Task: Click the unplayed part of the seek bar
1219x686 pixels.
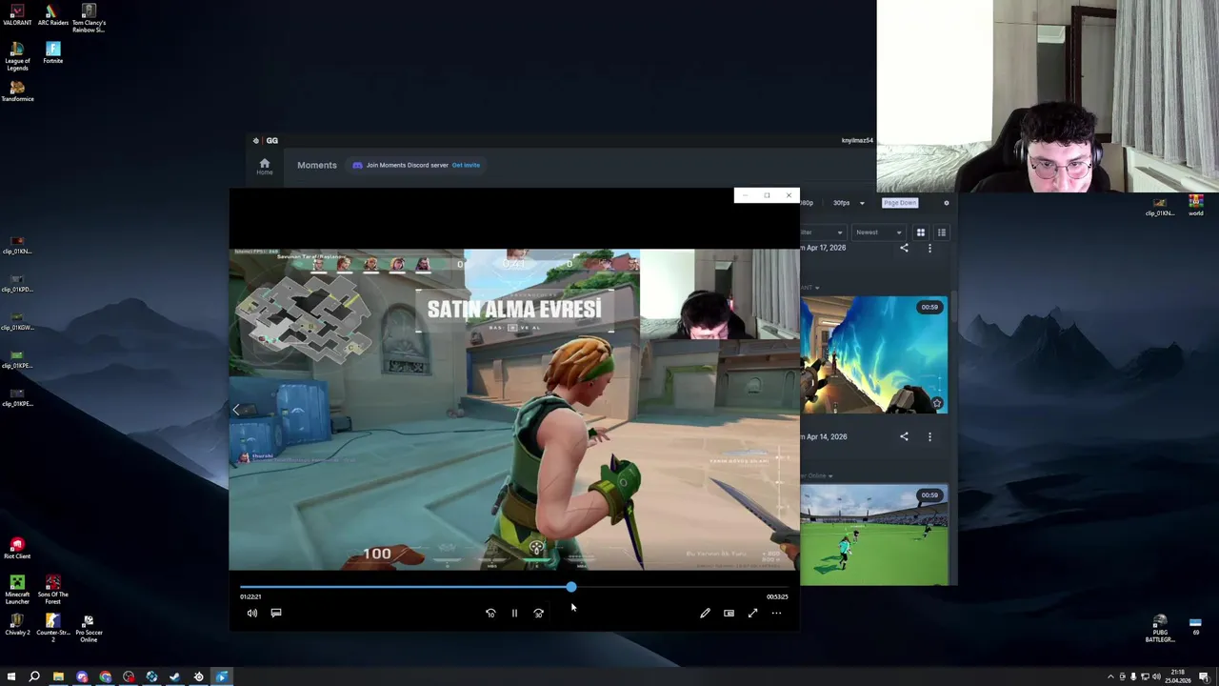Action: [x=682, y=587]
